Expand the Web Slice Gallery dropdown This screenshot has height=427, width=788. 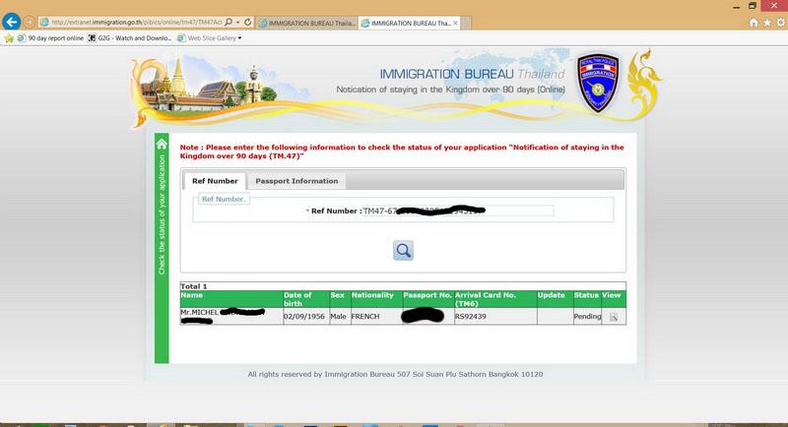[239, 38]
